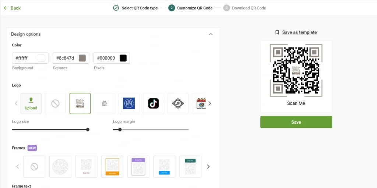Adjust the Logo size slider

pyautogui.click(x=50, y=130)
